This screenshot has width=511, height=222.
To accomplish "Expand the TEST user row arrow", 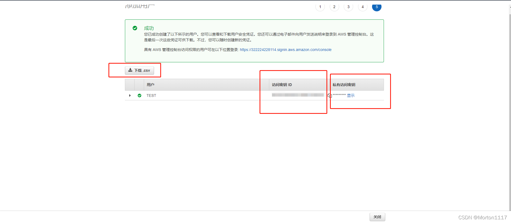I will point(130,95).
